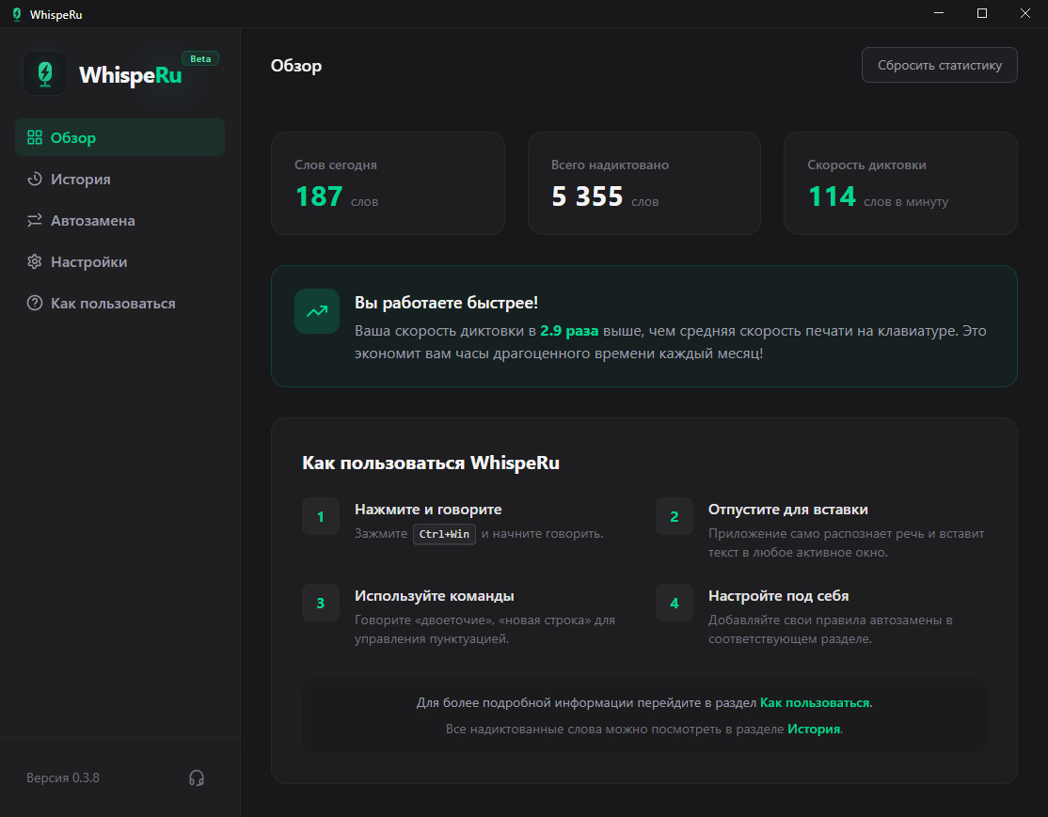The width and height of the screenshot is (1048, 817).
Task: Click the Настройте под себя heading
Action: pyautogui.click(x=779, y=596)
